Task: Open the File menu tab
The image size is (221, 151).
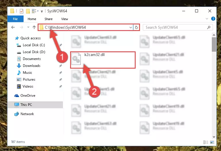Action: coord(15,19)
